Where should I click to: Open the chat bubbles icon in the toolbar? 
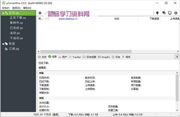164,13
